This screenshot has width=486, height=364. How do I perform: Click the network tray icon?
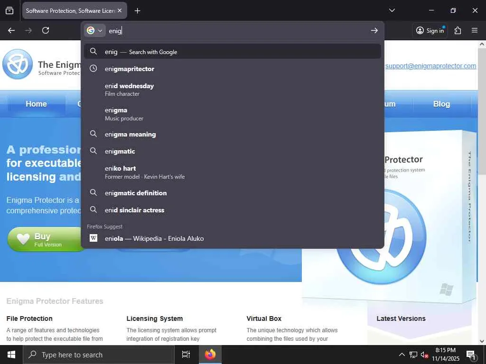point(413,355)
